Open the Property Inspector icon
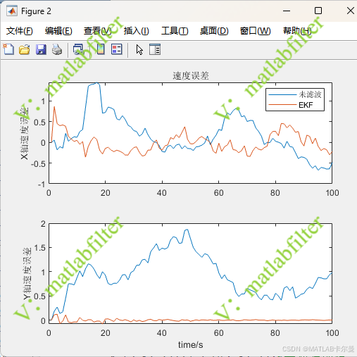The height and width of the screenshot is (357, 357). 155,49
